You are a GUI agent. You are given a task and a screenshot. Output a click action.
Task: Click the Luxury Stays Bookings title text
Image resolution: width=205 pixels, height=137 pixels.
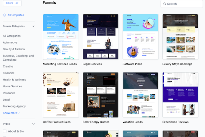pos(177,64)
